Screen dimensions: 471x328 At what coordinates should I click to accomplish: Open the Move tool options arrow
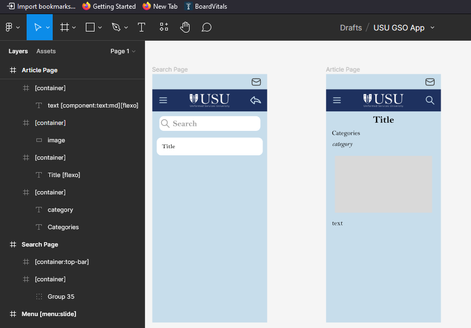tap(48, 27)
